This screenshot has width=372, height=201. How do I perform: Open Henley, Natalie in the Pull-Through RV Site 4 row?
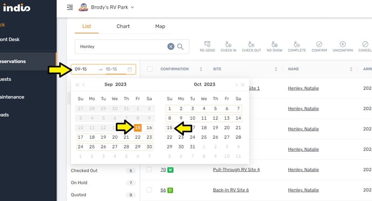point(303,170)
